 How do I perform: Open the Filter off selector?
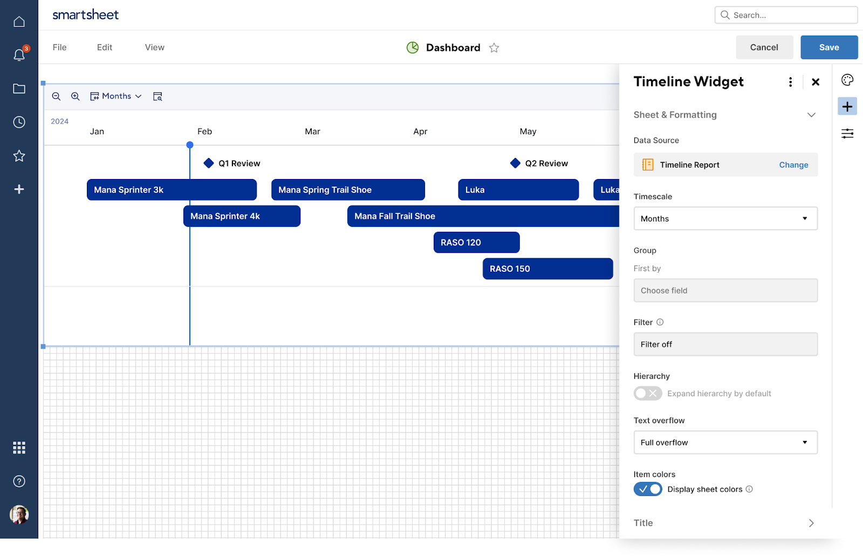[725, 344]
